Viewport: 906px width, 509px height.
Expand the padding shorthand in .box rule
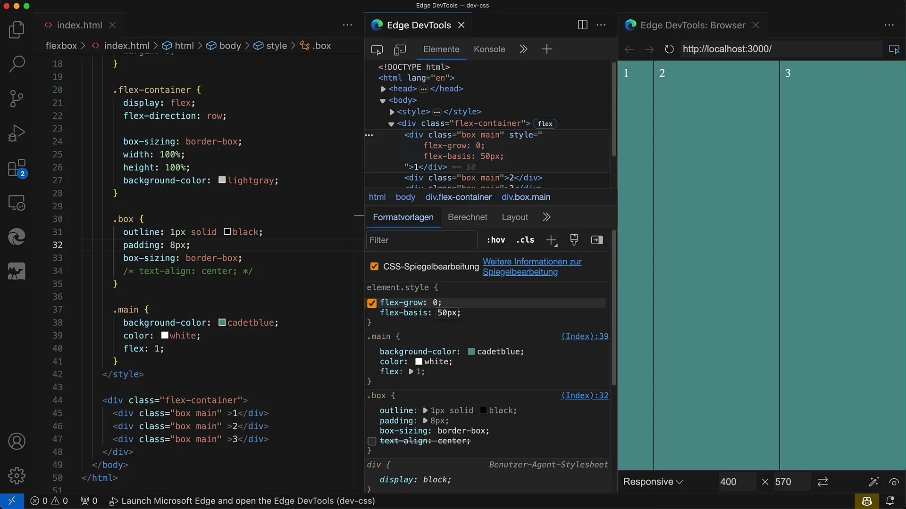coord(425,421)
